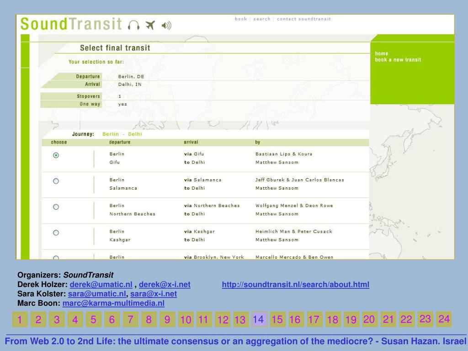The height and width of the screenshot is (351, 468).
Task: Open derek@x-i.net email link
Action: (165, 284)
